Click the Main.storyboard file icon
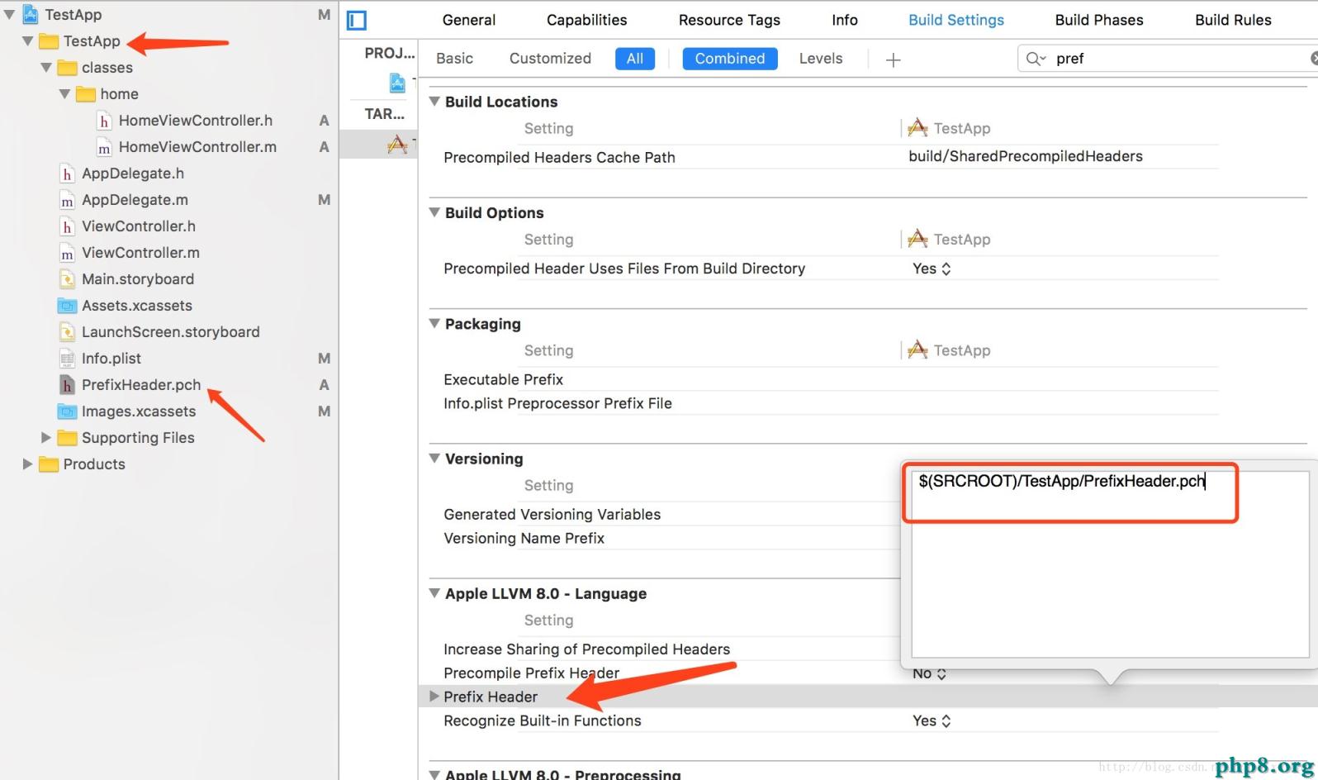The width and height of the screenshot is (1318, 780). pyautogui.click(x=67, y=279)
